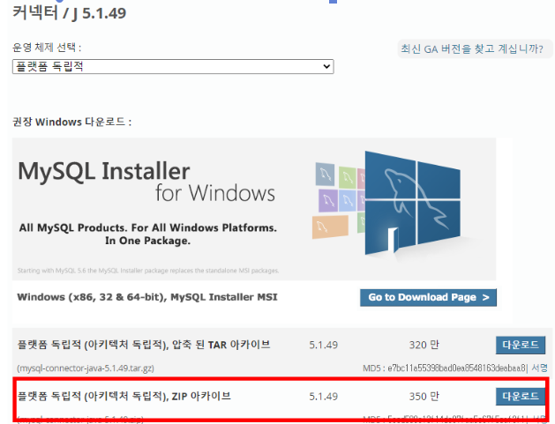
Task: Click the MySQL Installer for Windows banner
Action: 254,209
